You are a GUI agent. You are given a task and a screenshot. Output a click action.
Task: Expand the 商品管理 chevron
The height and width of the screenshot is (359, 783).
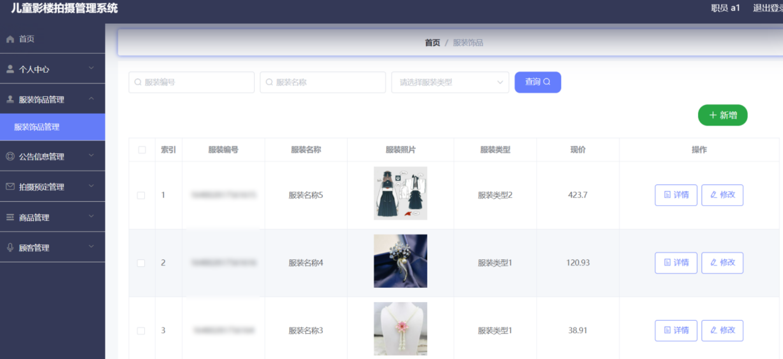[x=91, y=216]
